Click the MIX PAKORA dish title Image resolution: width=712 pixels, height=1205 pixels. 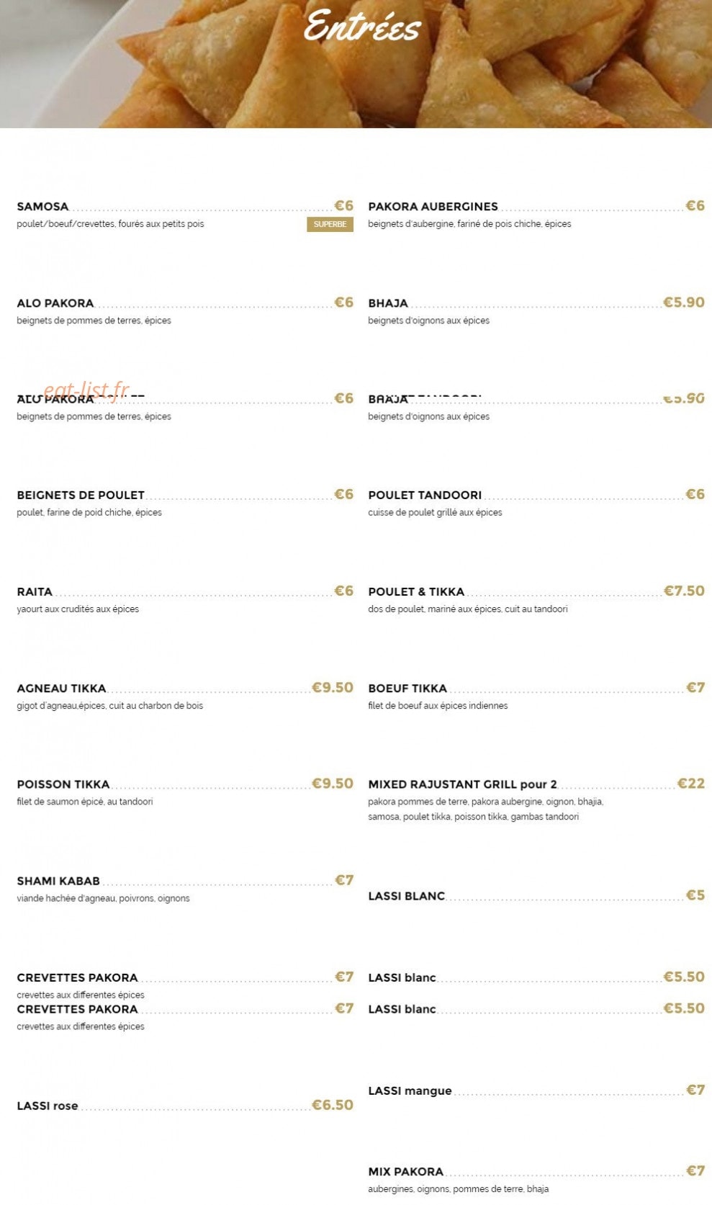[x=405, y=1172]
